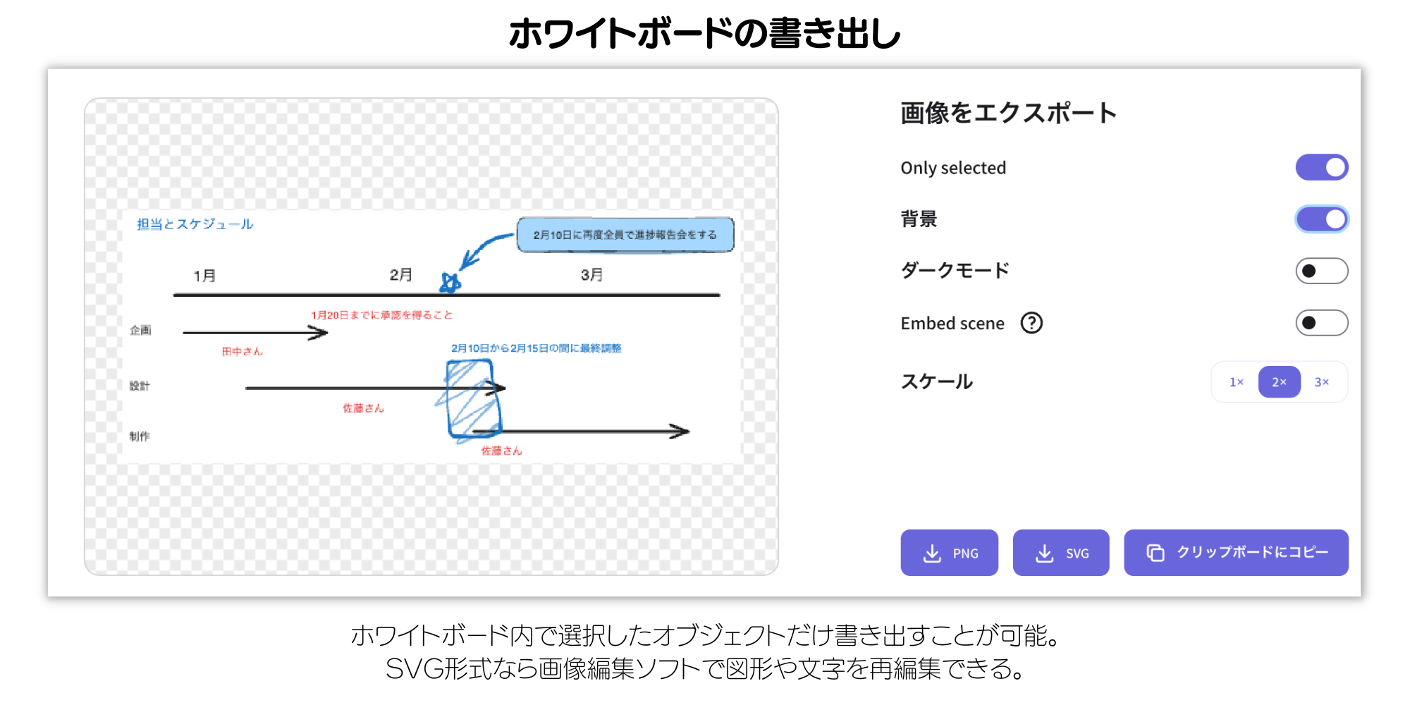Open the Embed scene help question mark
Image resolution: width=1410 pixels, height=705 pixels.
point(1031,323)
